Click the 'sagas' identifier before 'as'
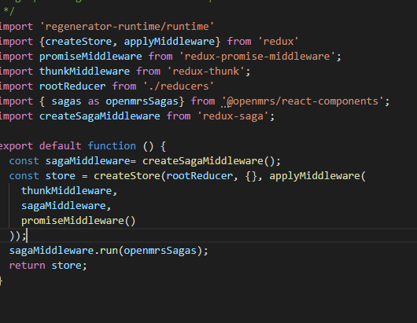Image resolution: width=417 pixels, height=323 pixels. point(67,101)
